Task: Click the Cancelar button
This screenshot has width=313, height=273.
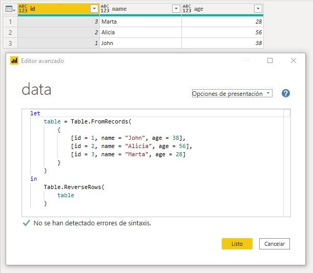Action: click(275, 244)
